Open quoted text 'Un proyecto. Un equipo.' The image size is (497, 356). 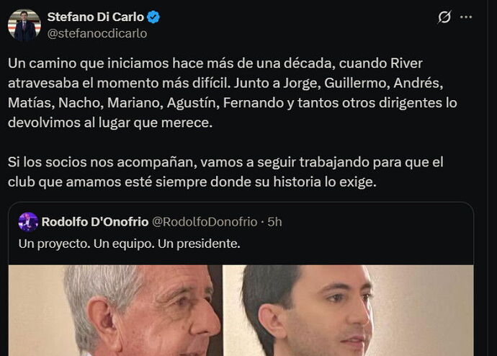[86, 244]
